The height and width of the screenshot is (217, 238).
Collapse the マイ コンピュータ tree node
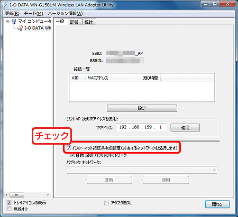pos(7,22)
